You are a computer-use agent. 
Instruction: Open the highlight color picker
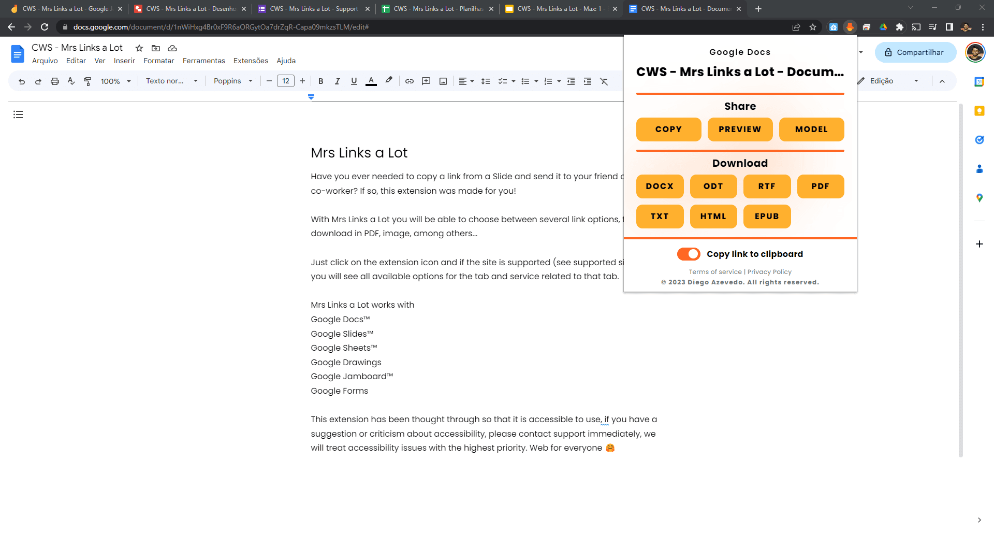click(x=389, y=81)
